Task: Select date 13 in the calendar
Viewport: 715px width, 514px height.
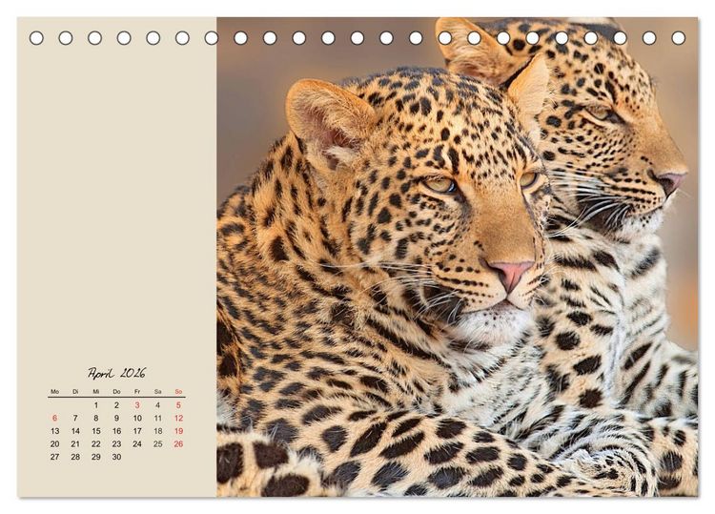Action: [54, 431]
